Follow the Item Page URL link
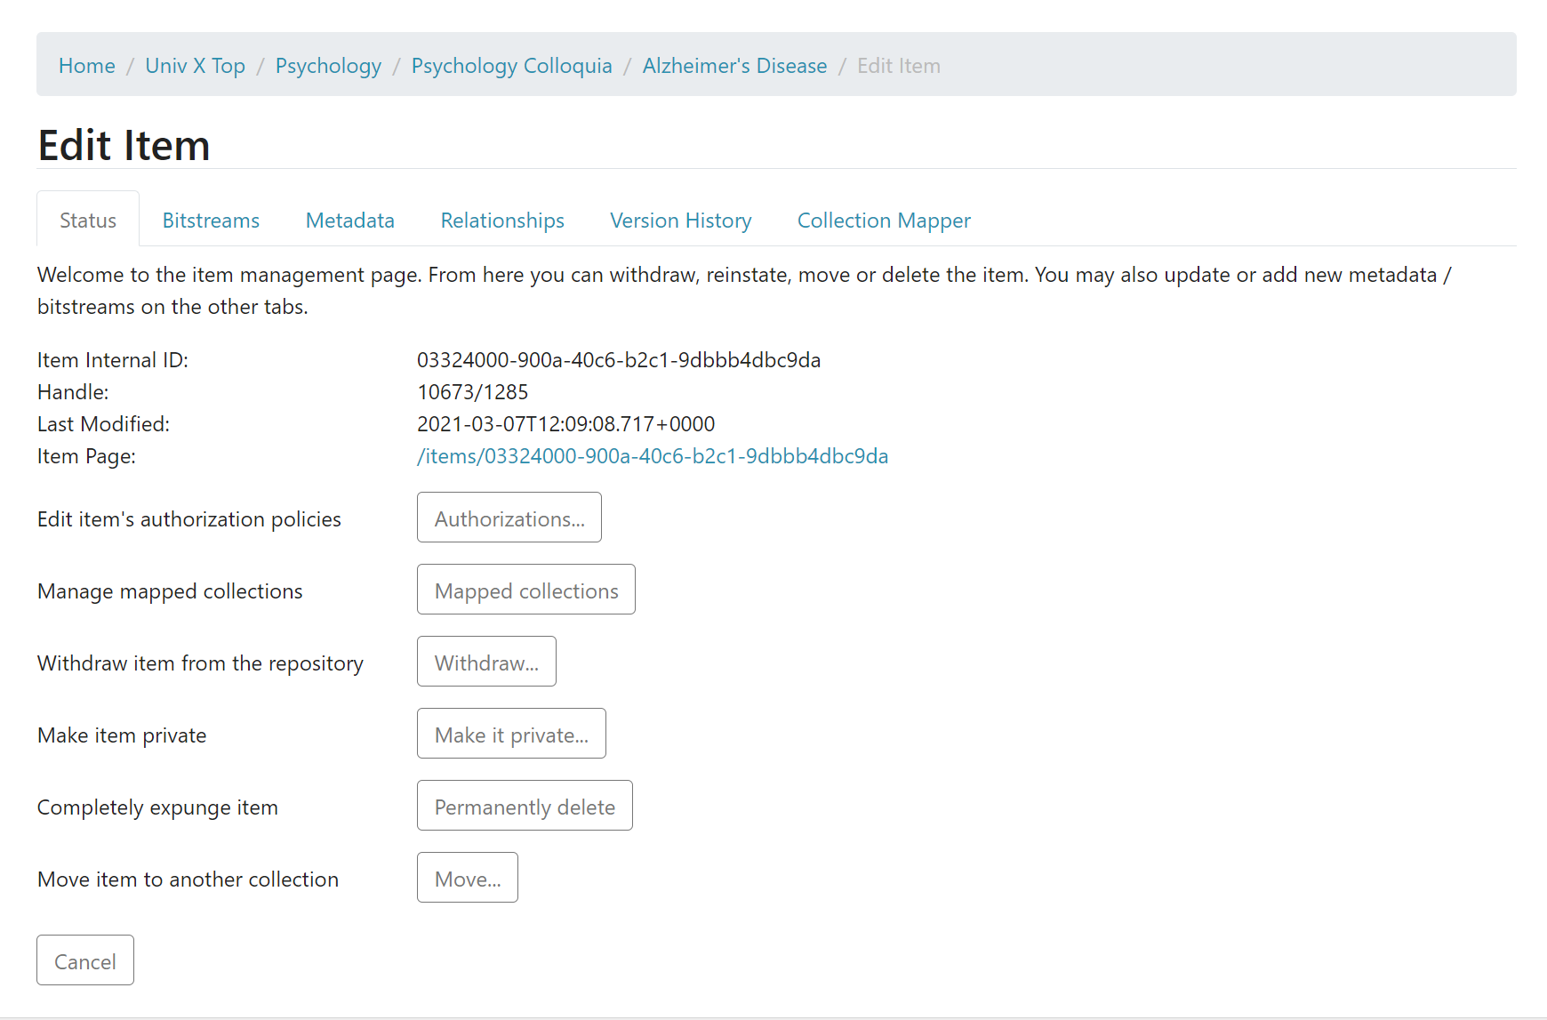Viewport: 1547px width, 1020px height. tap(653, 456)
